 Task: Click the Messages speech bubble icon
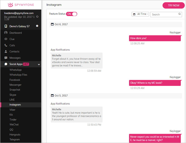[6, 58]
